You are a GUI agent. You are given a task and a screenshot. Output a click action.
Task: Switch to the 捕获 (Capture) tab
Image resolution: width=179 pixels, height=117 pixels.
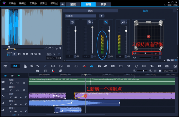73,4
